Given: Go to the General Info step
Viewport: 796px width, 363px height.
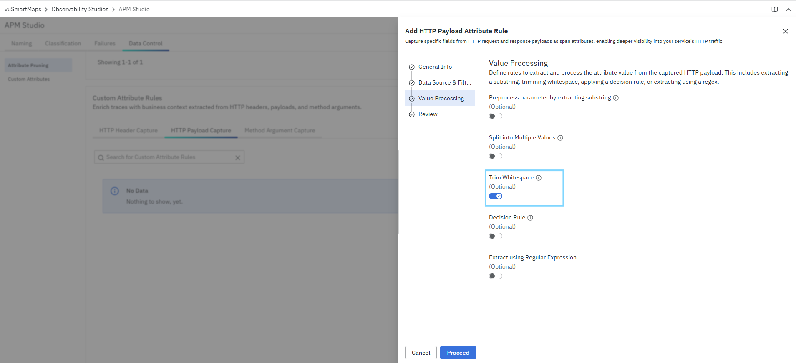Looking at the screenshot, I should click(440, 67).
